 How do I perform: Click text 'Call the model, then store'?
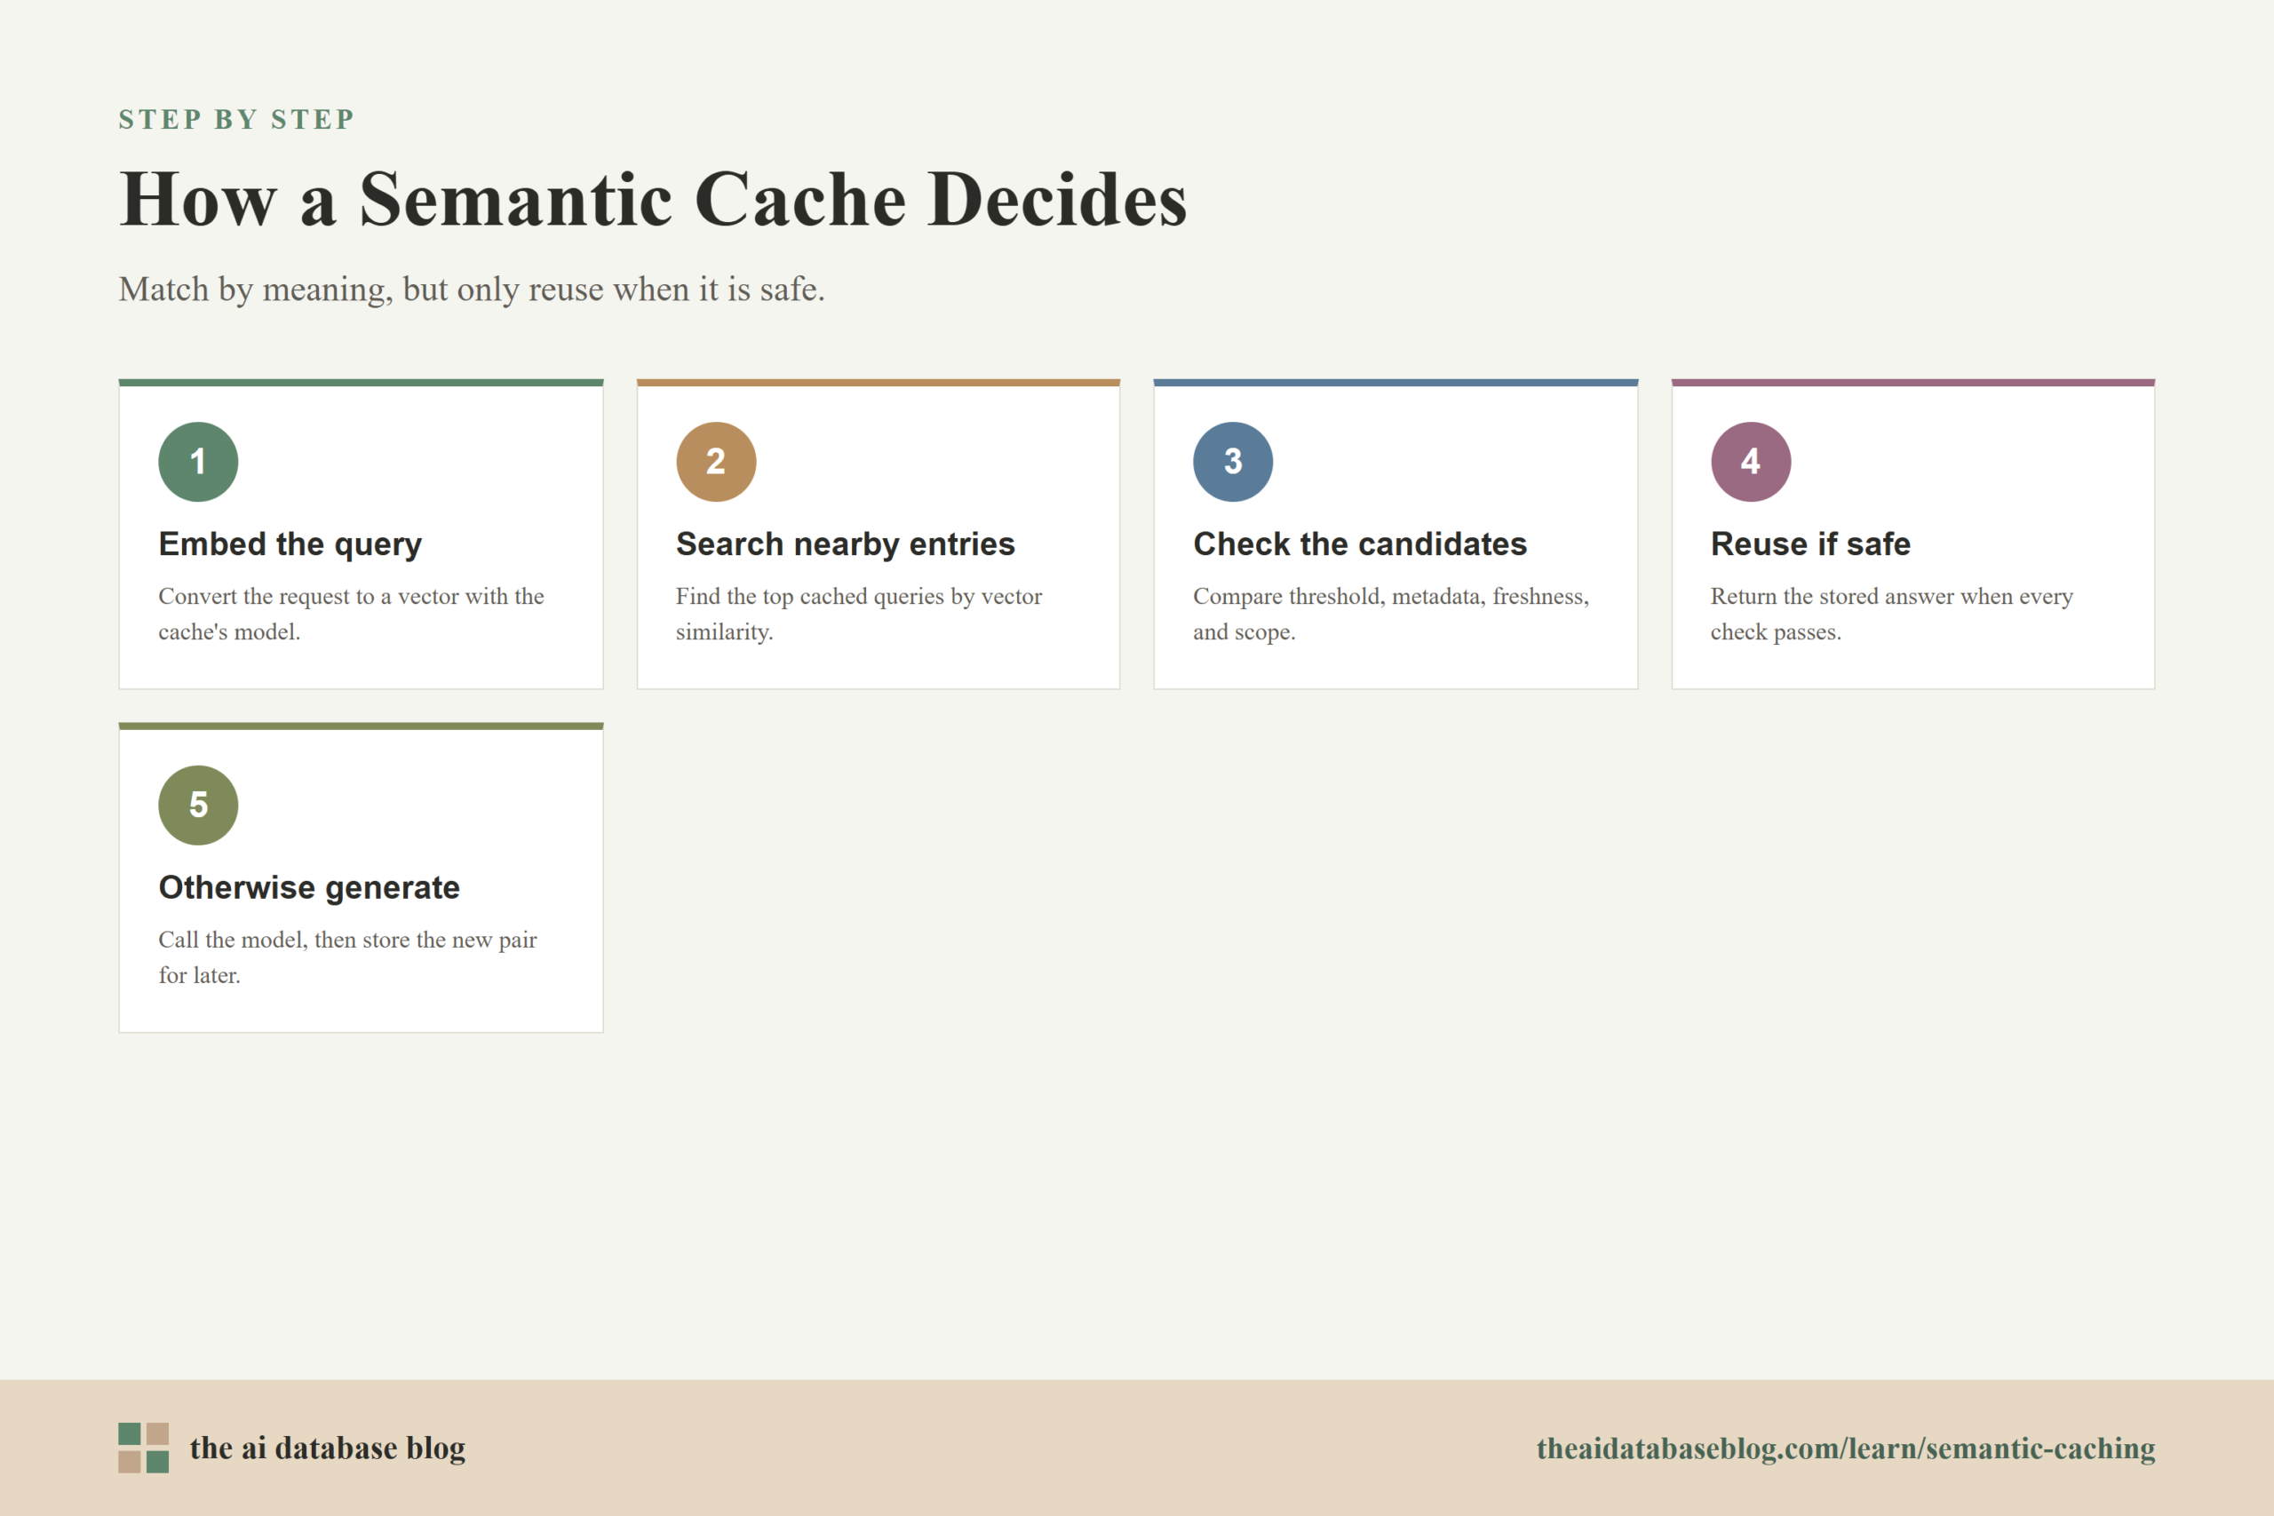coord(284,939)
